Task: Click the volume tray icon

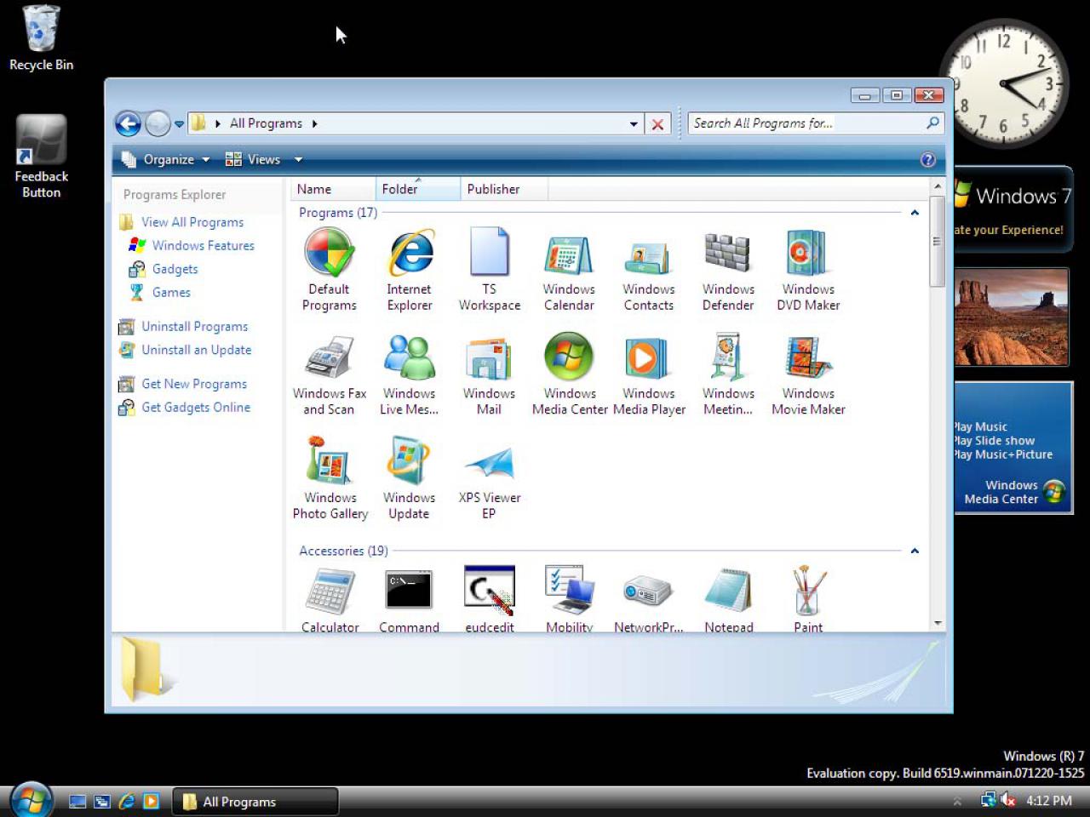Action: tap(1008, 801)
